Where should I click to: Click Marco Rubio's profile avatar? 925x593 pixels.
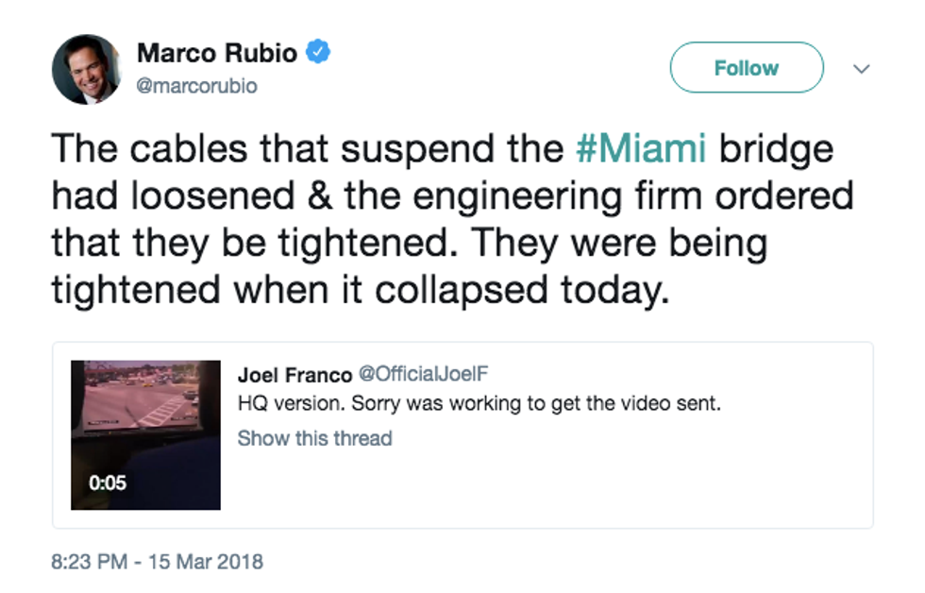pyautogui.click(x=86, y=69)
